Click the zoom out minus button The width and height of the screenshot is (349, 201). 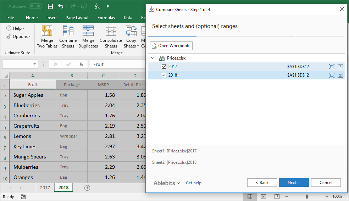point(287,196)
